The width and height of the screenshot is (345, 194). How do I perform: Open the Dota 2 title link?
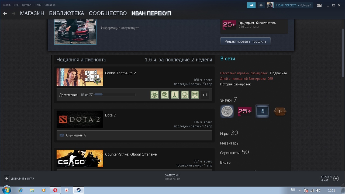coord(110,115)
